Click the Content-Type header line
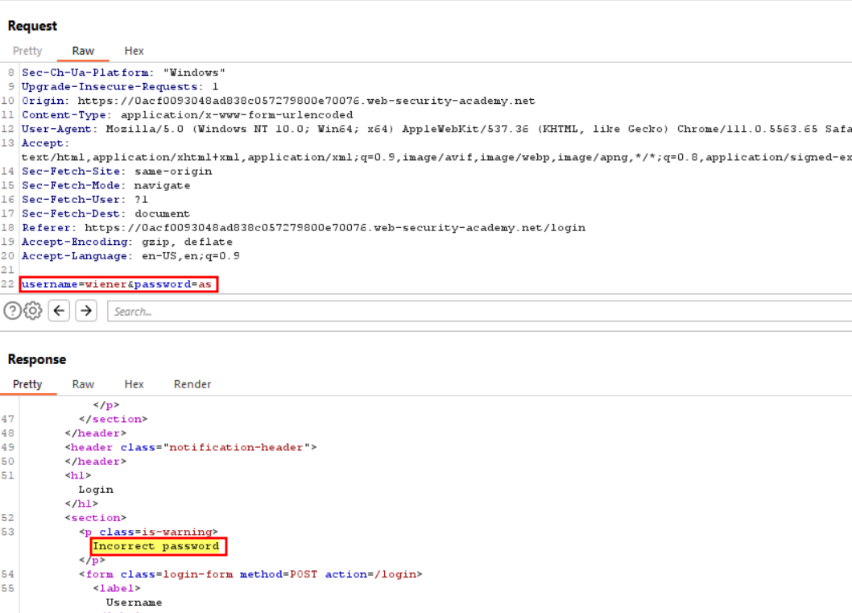 pyautogui.click(x=188, y=114)
